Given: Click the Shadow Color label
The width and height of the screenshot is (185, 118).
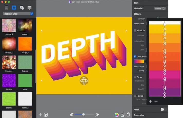Looking at the screenshot, I should (142, 50).
